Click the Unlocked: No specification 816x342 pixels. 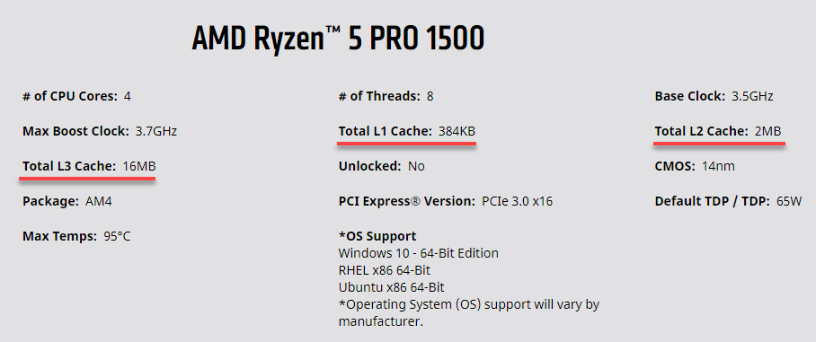[381, 166]
